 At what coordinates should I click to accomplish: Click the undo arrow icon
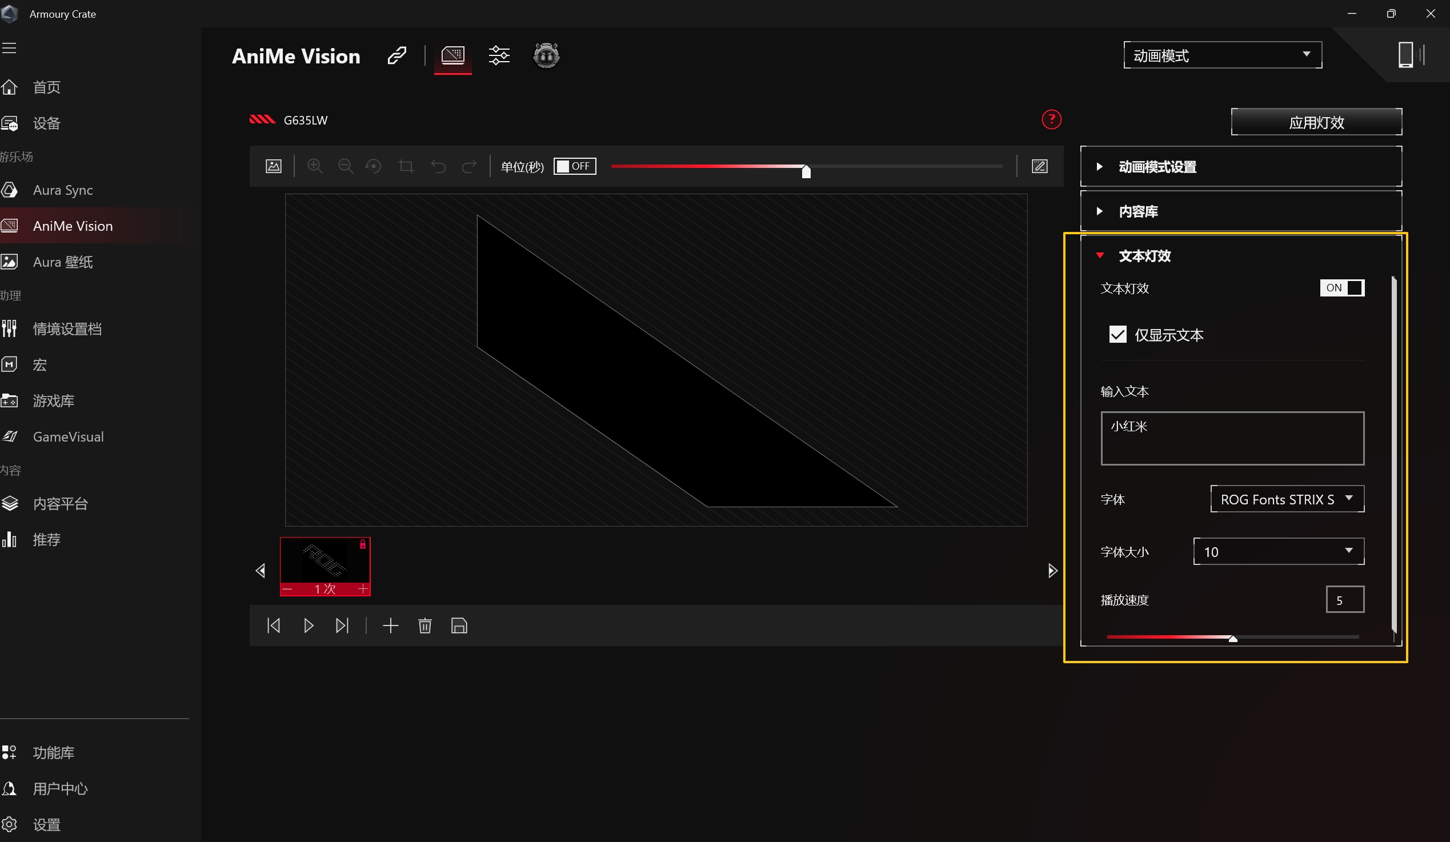pos(438,166)
